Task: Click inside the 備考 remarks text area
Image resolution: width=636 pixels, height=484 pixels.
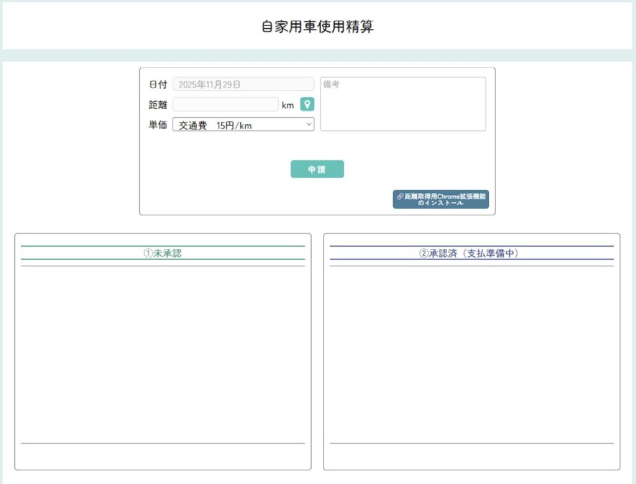Action: 402,104
